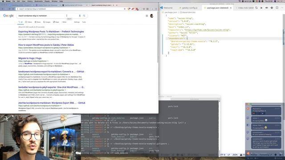Click the Apple menu icon
Viewport: 285px width, 160px height.
point(3,1)
